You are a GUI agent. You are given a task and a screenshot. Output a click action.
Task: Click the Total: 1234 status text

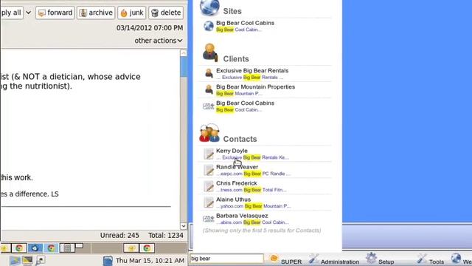click(x=165, y=235)
